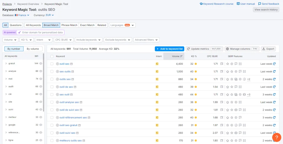Toggle eye visibility for 'gratuit' group

point(41,64)
